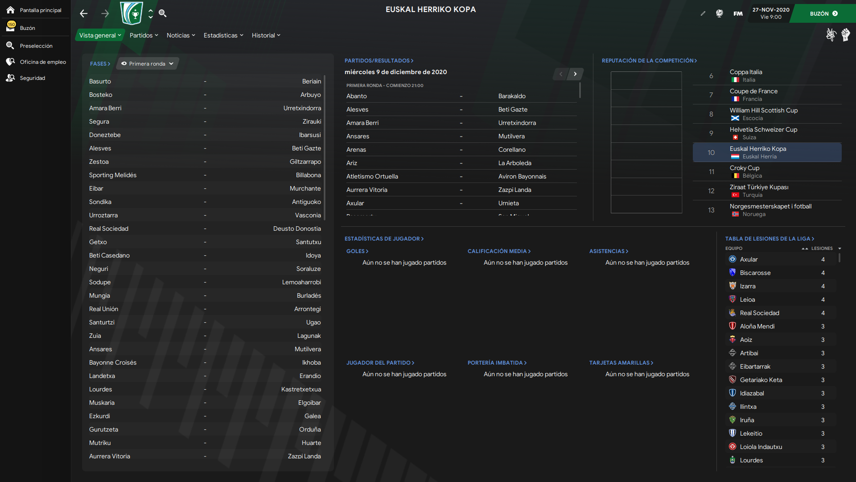
Task: Open the JUGADOR DEL PARTIDO link
Action: click(380, 363)
